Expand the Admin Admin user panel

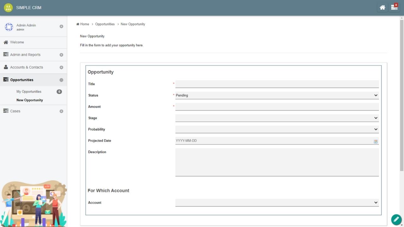point(61,26)
